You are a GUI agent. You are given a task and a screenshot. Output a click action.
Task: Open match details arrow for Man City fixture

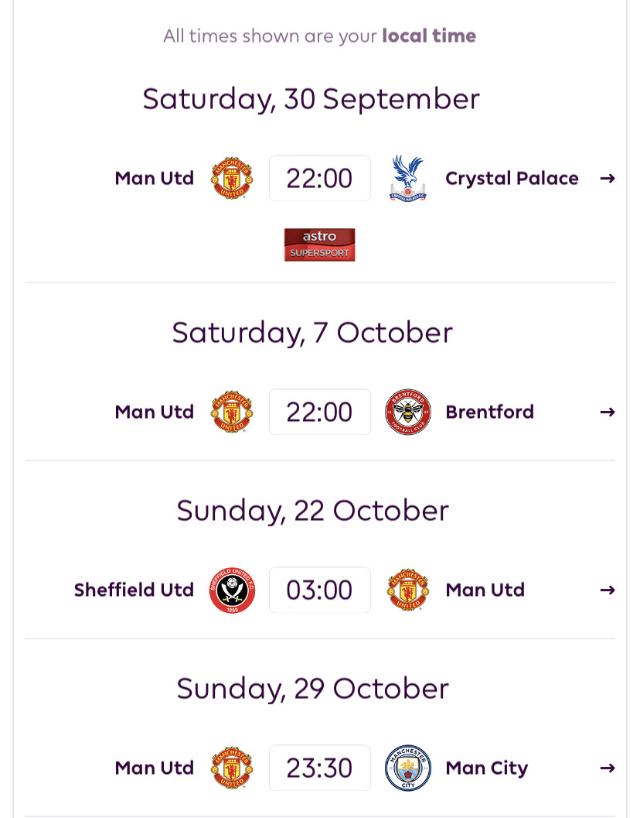pyautogui.click(x=608, y=768)
